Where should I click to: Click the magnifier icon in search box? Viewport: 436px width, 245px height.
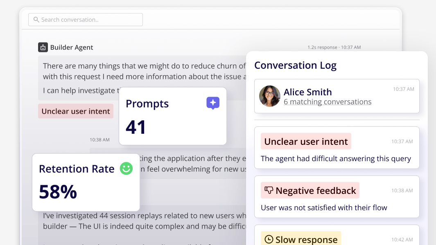[36, 20]
